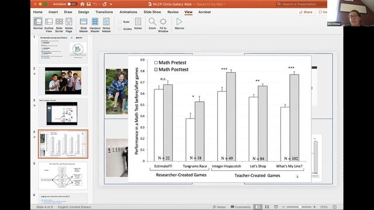Switch to Normal view in ribbon
374x210 pixels.
tap(38, 24)
